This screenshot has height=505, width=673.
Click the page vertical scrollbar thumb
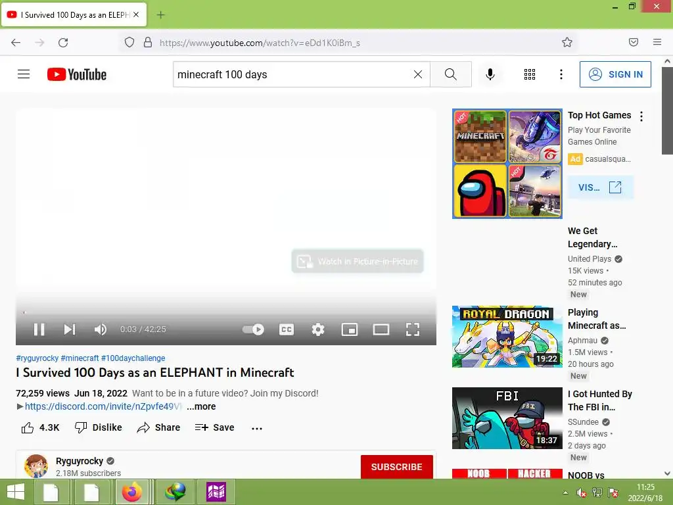click(x=667, y=110)
